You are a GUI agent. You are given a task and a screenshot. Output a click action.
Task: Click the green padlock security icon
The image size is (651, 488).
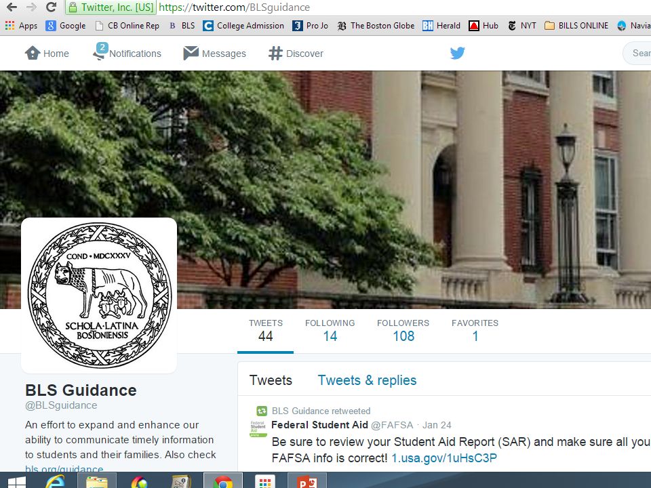click(73, 7)
